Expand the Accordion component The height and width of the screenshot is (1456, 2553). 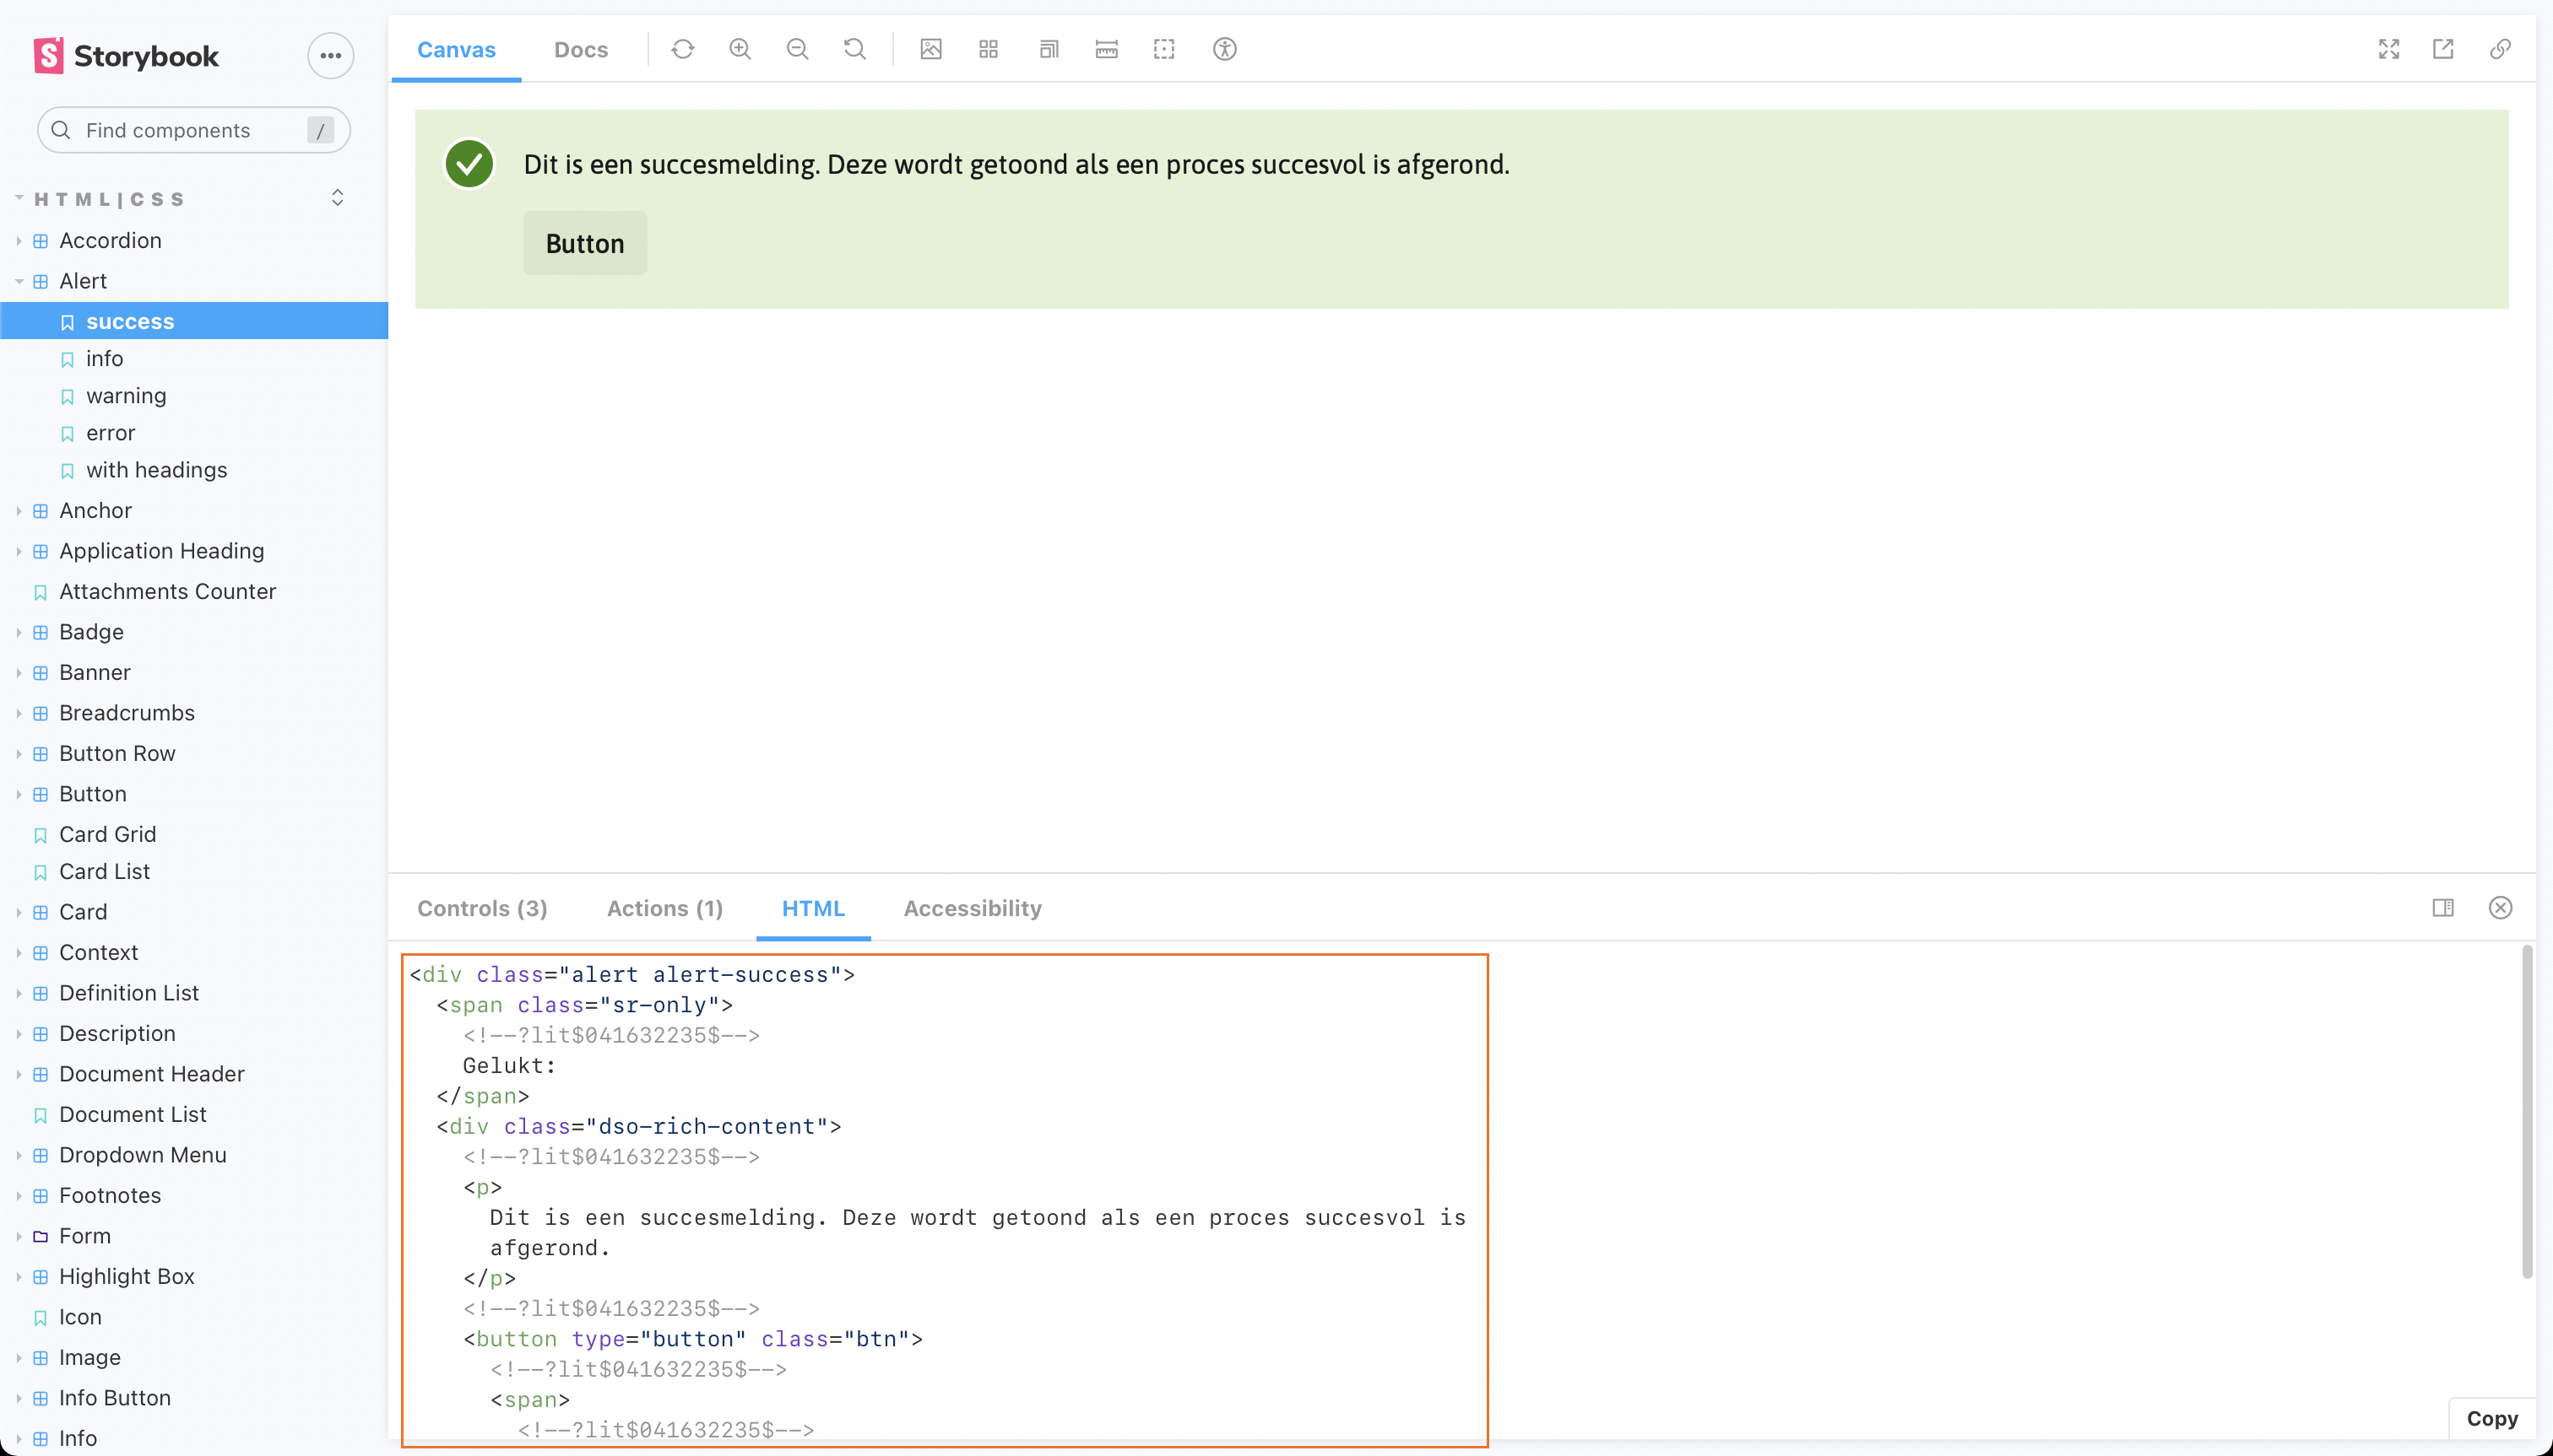coord(110,241)
